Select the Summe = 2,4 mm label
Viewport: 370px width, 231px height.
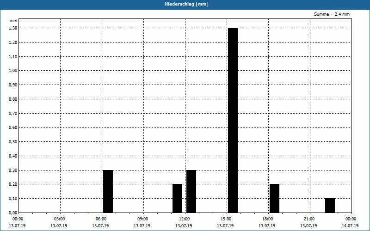pyautogui.click(x=332, y=14)
